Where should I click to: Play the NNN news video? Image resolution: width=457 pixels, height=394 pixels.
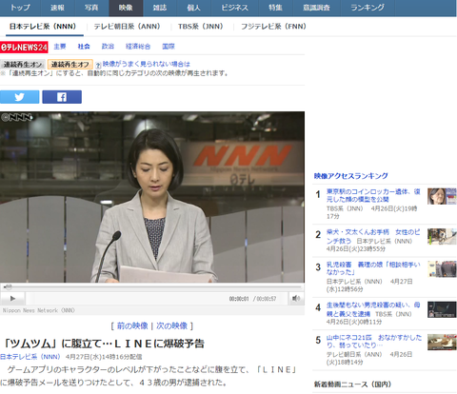[12, 299]
